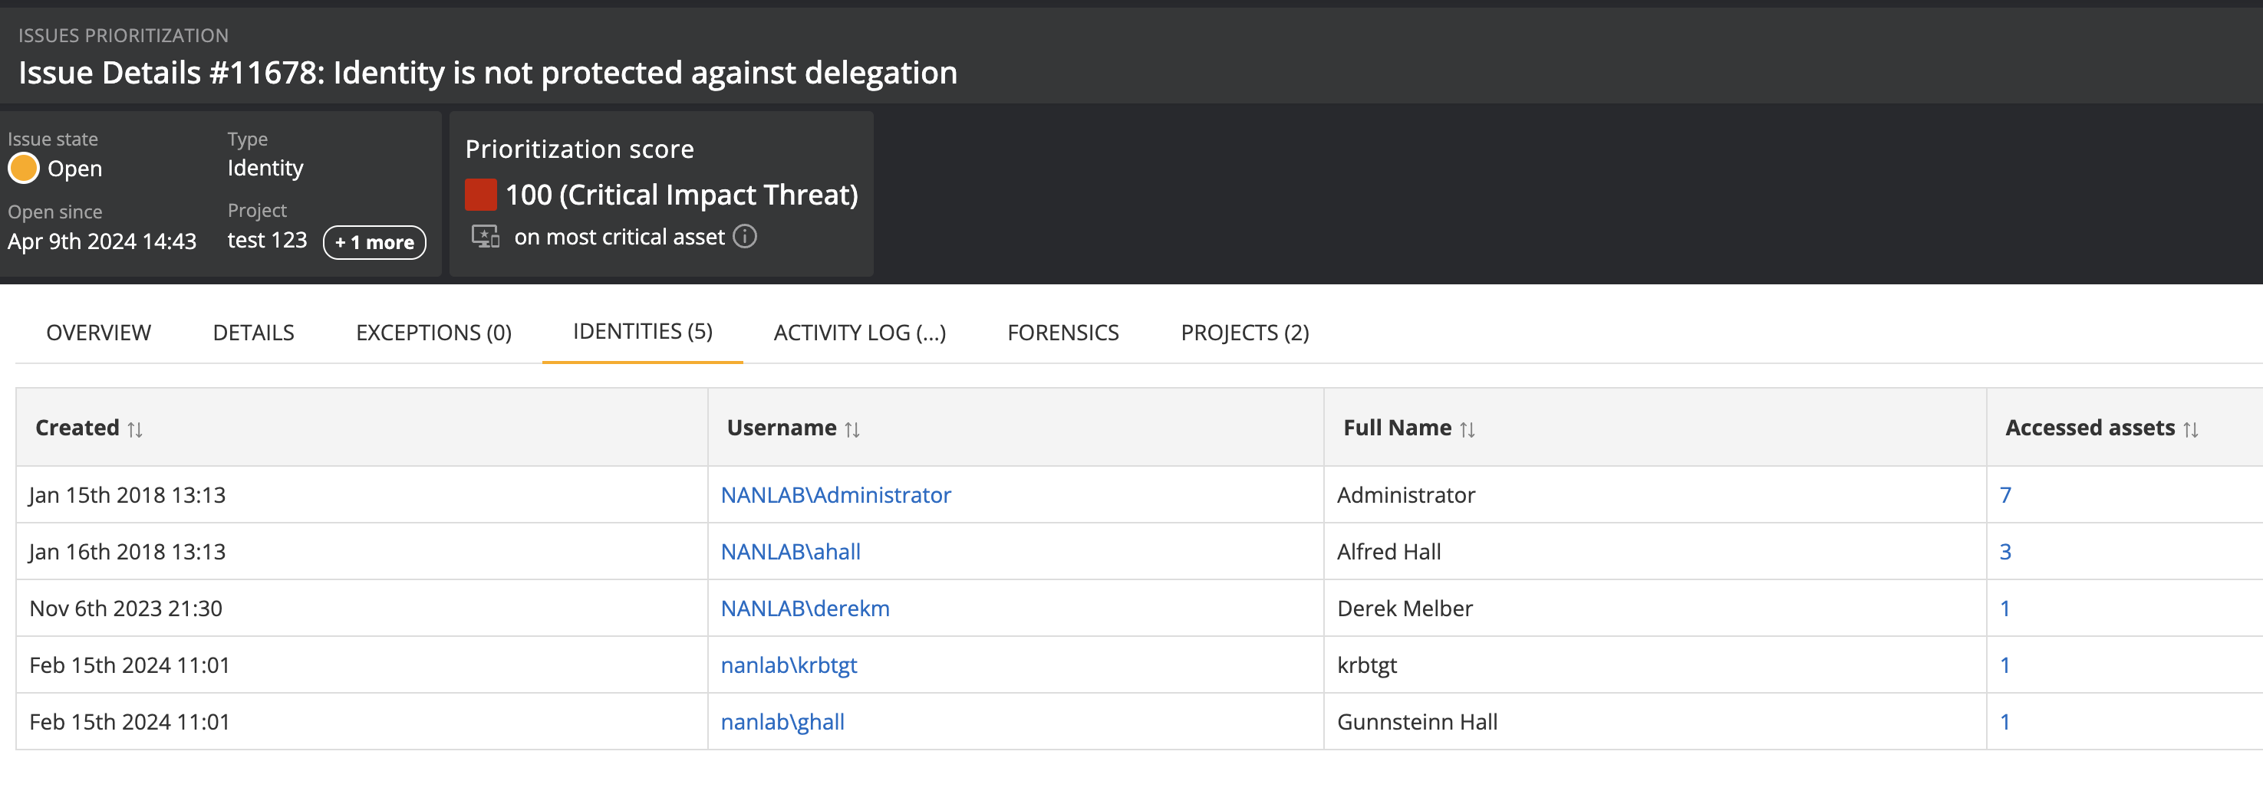Screen dimensions: 2263x794
Task: Open the Details tab
Action: [x=253, y=333]
